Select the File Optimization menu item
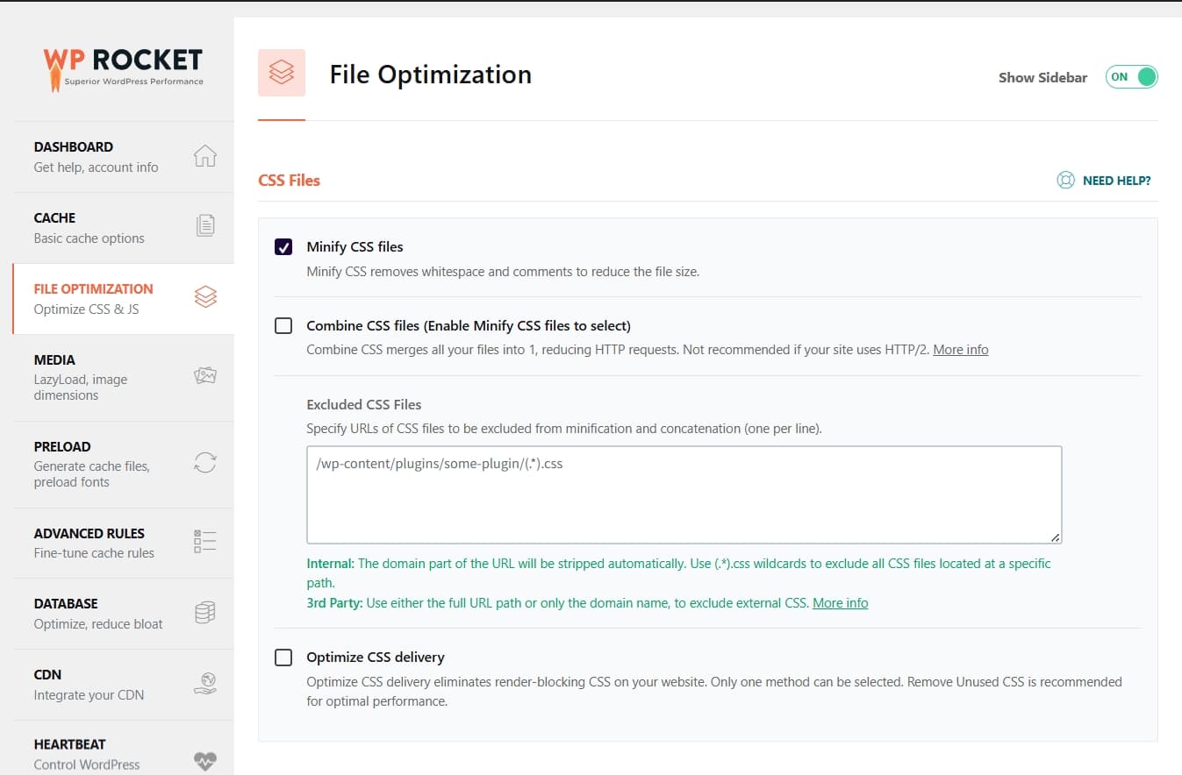1182x775 pixels. (124, 299)
